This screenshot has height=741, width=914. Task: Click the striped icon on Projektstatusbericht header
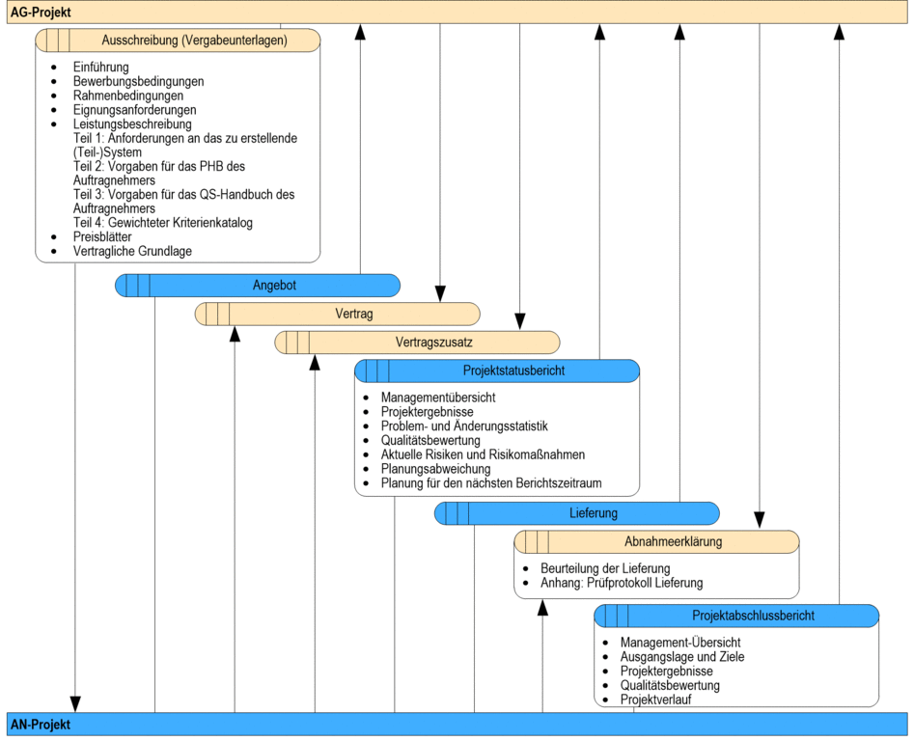(x=377, y=371)
